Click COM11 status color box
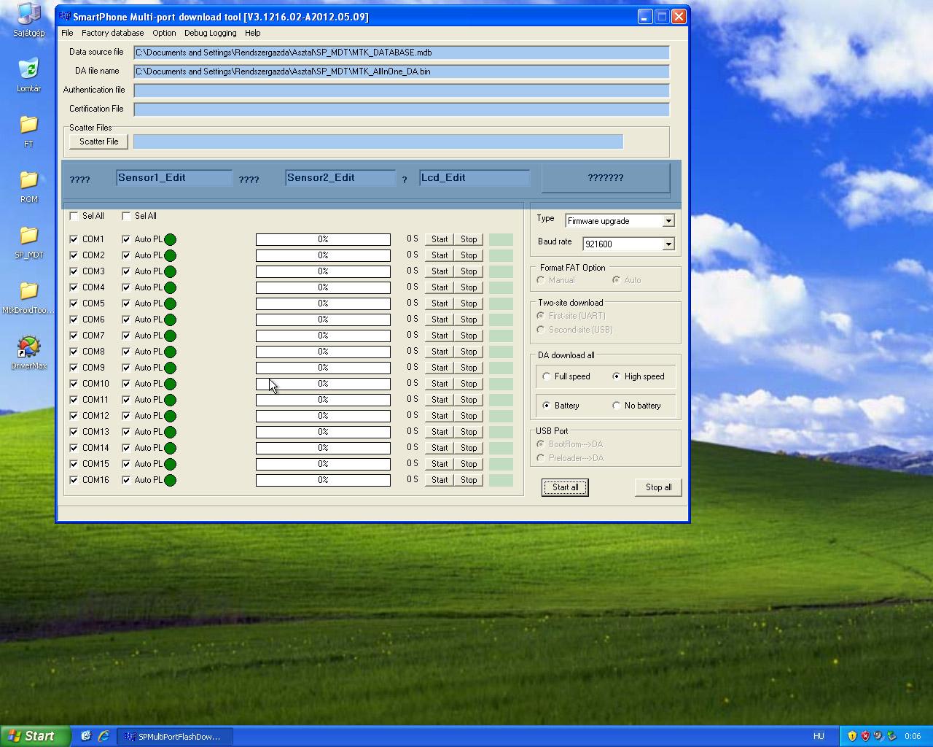This screenshot has height=747, width=933. tap(501, 400)
